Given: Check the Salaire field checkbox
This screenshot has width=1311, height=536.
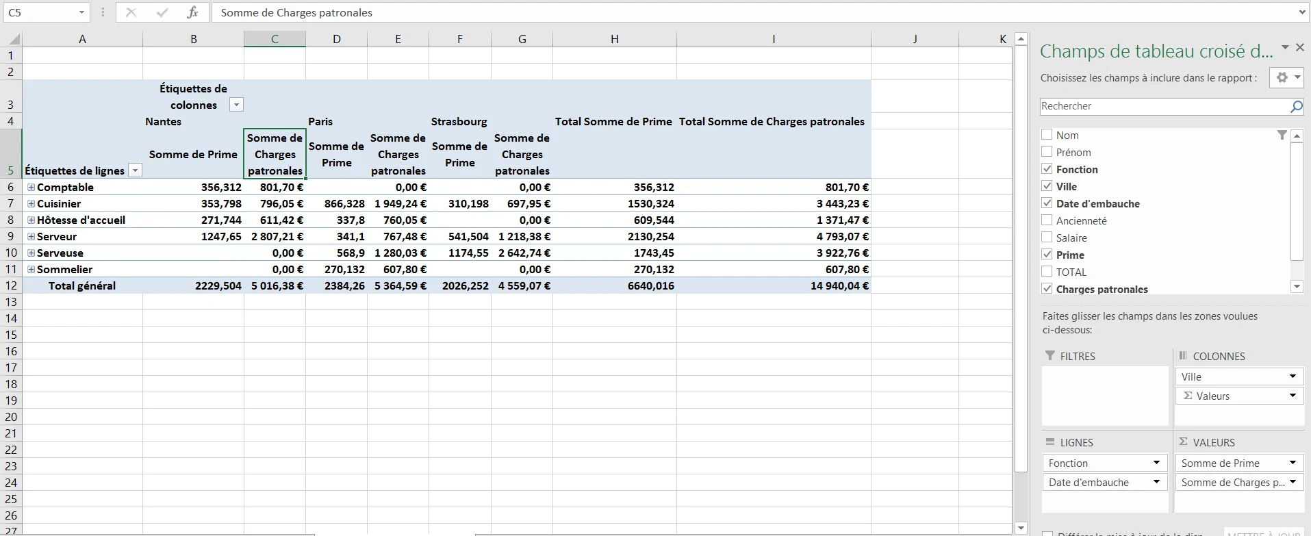Looking at the screenshot, I should pyautogui.click(x=1047, y=237).
